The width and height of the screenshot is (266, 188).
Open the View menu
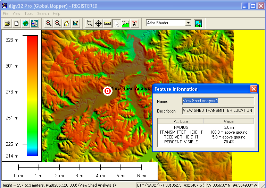(16, 14)
